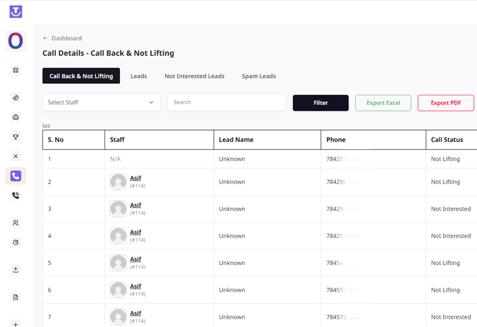Click Asif's avatar in row 6
The height and width of the screenshot is (327, 477).
pos(118,290)
